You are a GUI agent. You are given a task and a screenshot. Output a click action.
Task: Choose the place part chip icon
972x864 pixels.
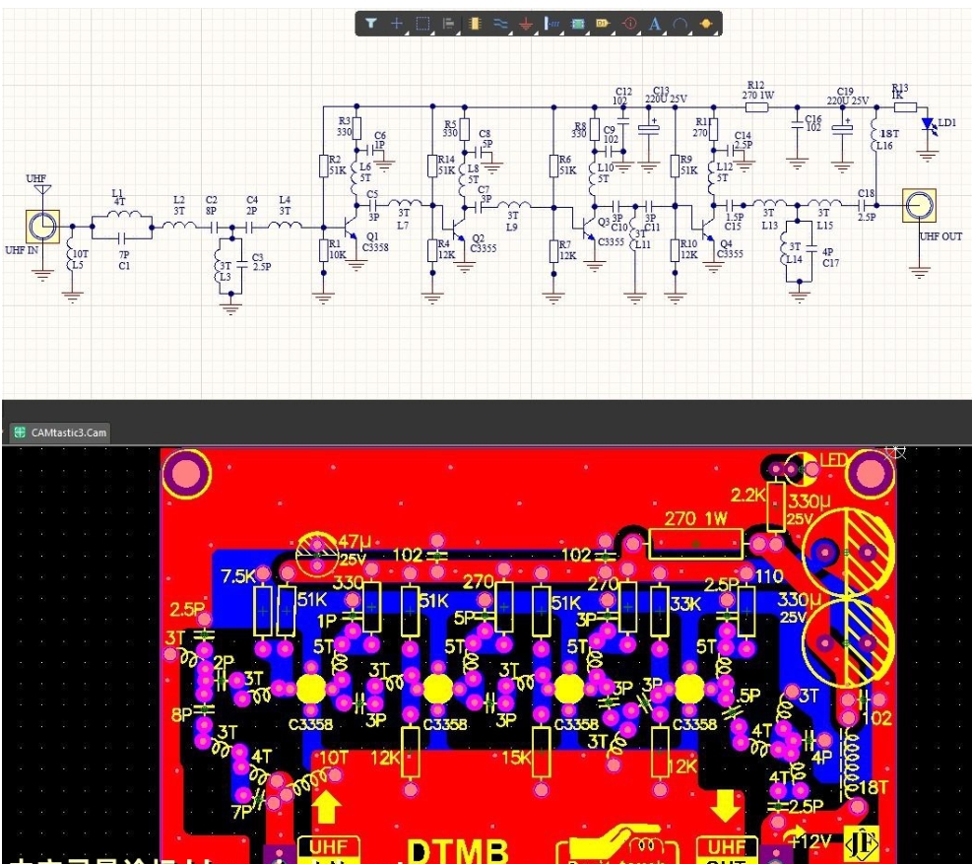pyautogui.click(x=475, y=23)
